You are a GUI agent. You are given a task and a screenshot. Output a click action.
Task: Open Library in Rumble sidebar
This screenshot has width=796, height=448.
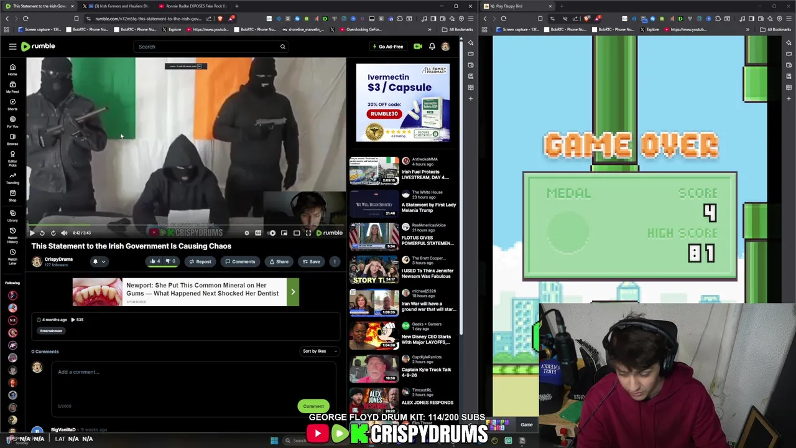point(12,216)
